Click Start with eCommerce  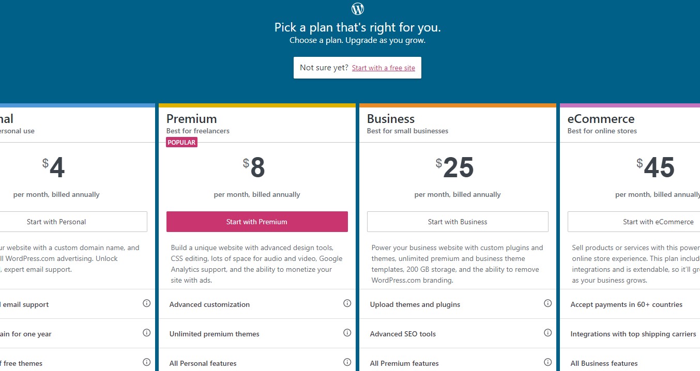(658, 221)
